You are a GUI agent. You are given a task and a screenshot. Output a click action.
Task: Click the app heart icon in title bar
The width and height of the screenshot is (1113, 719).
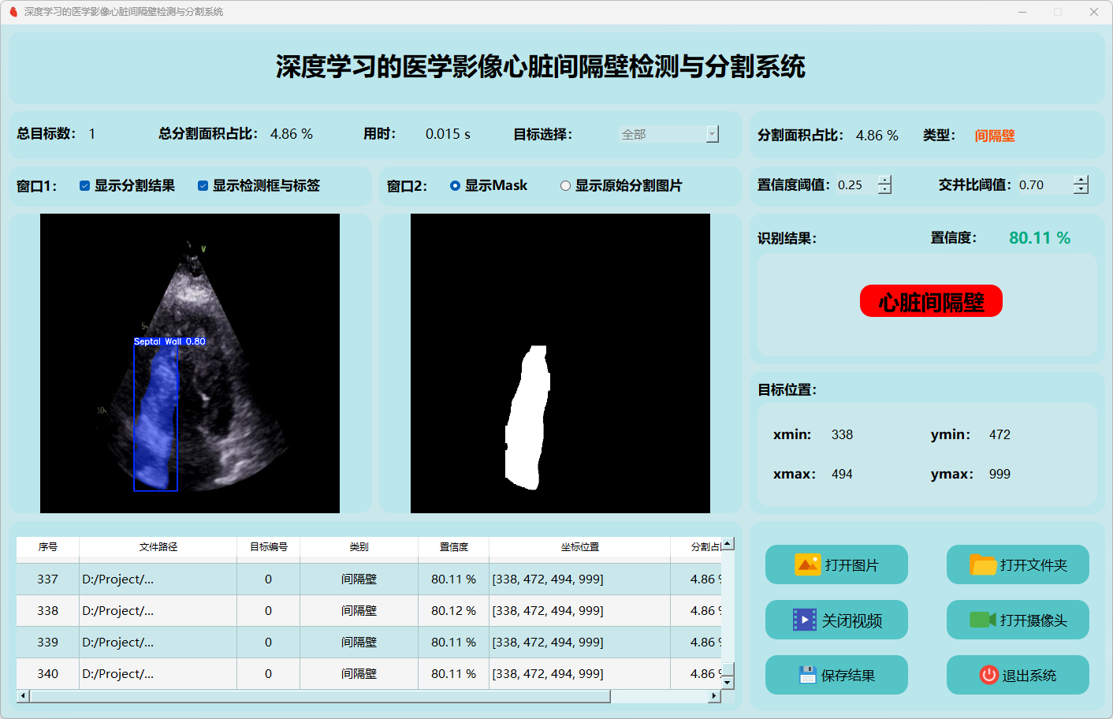pyautogui.click(x=13, y=12)
